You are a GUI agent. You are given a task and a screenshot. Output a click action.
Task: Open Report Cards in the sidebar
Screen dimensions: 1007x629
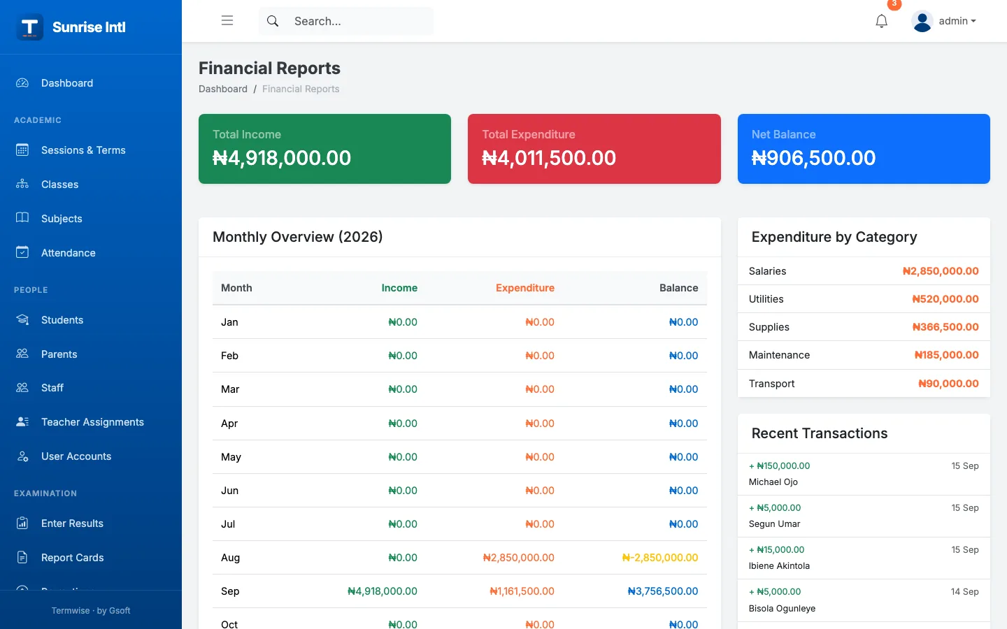[x=91, y=558]
